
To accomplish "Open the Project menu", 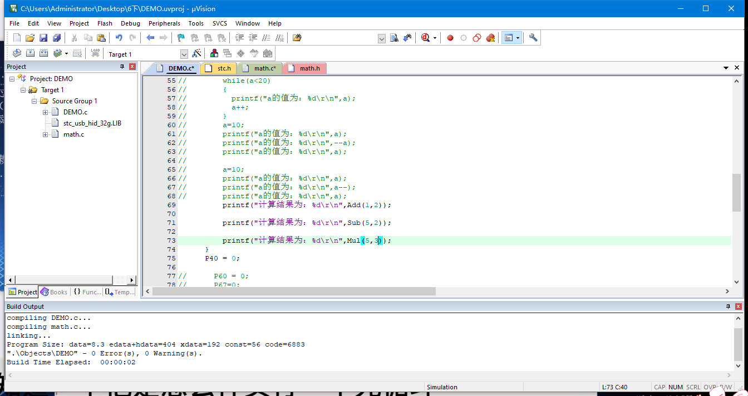I will click(79, 23).
